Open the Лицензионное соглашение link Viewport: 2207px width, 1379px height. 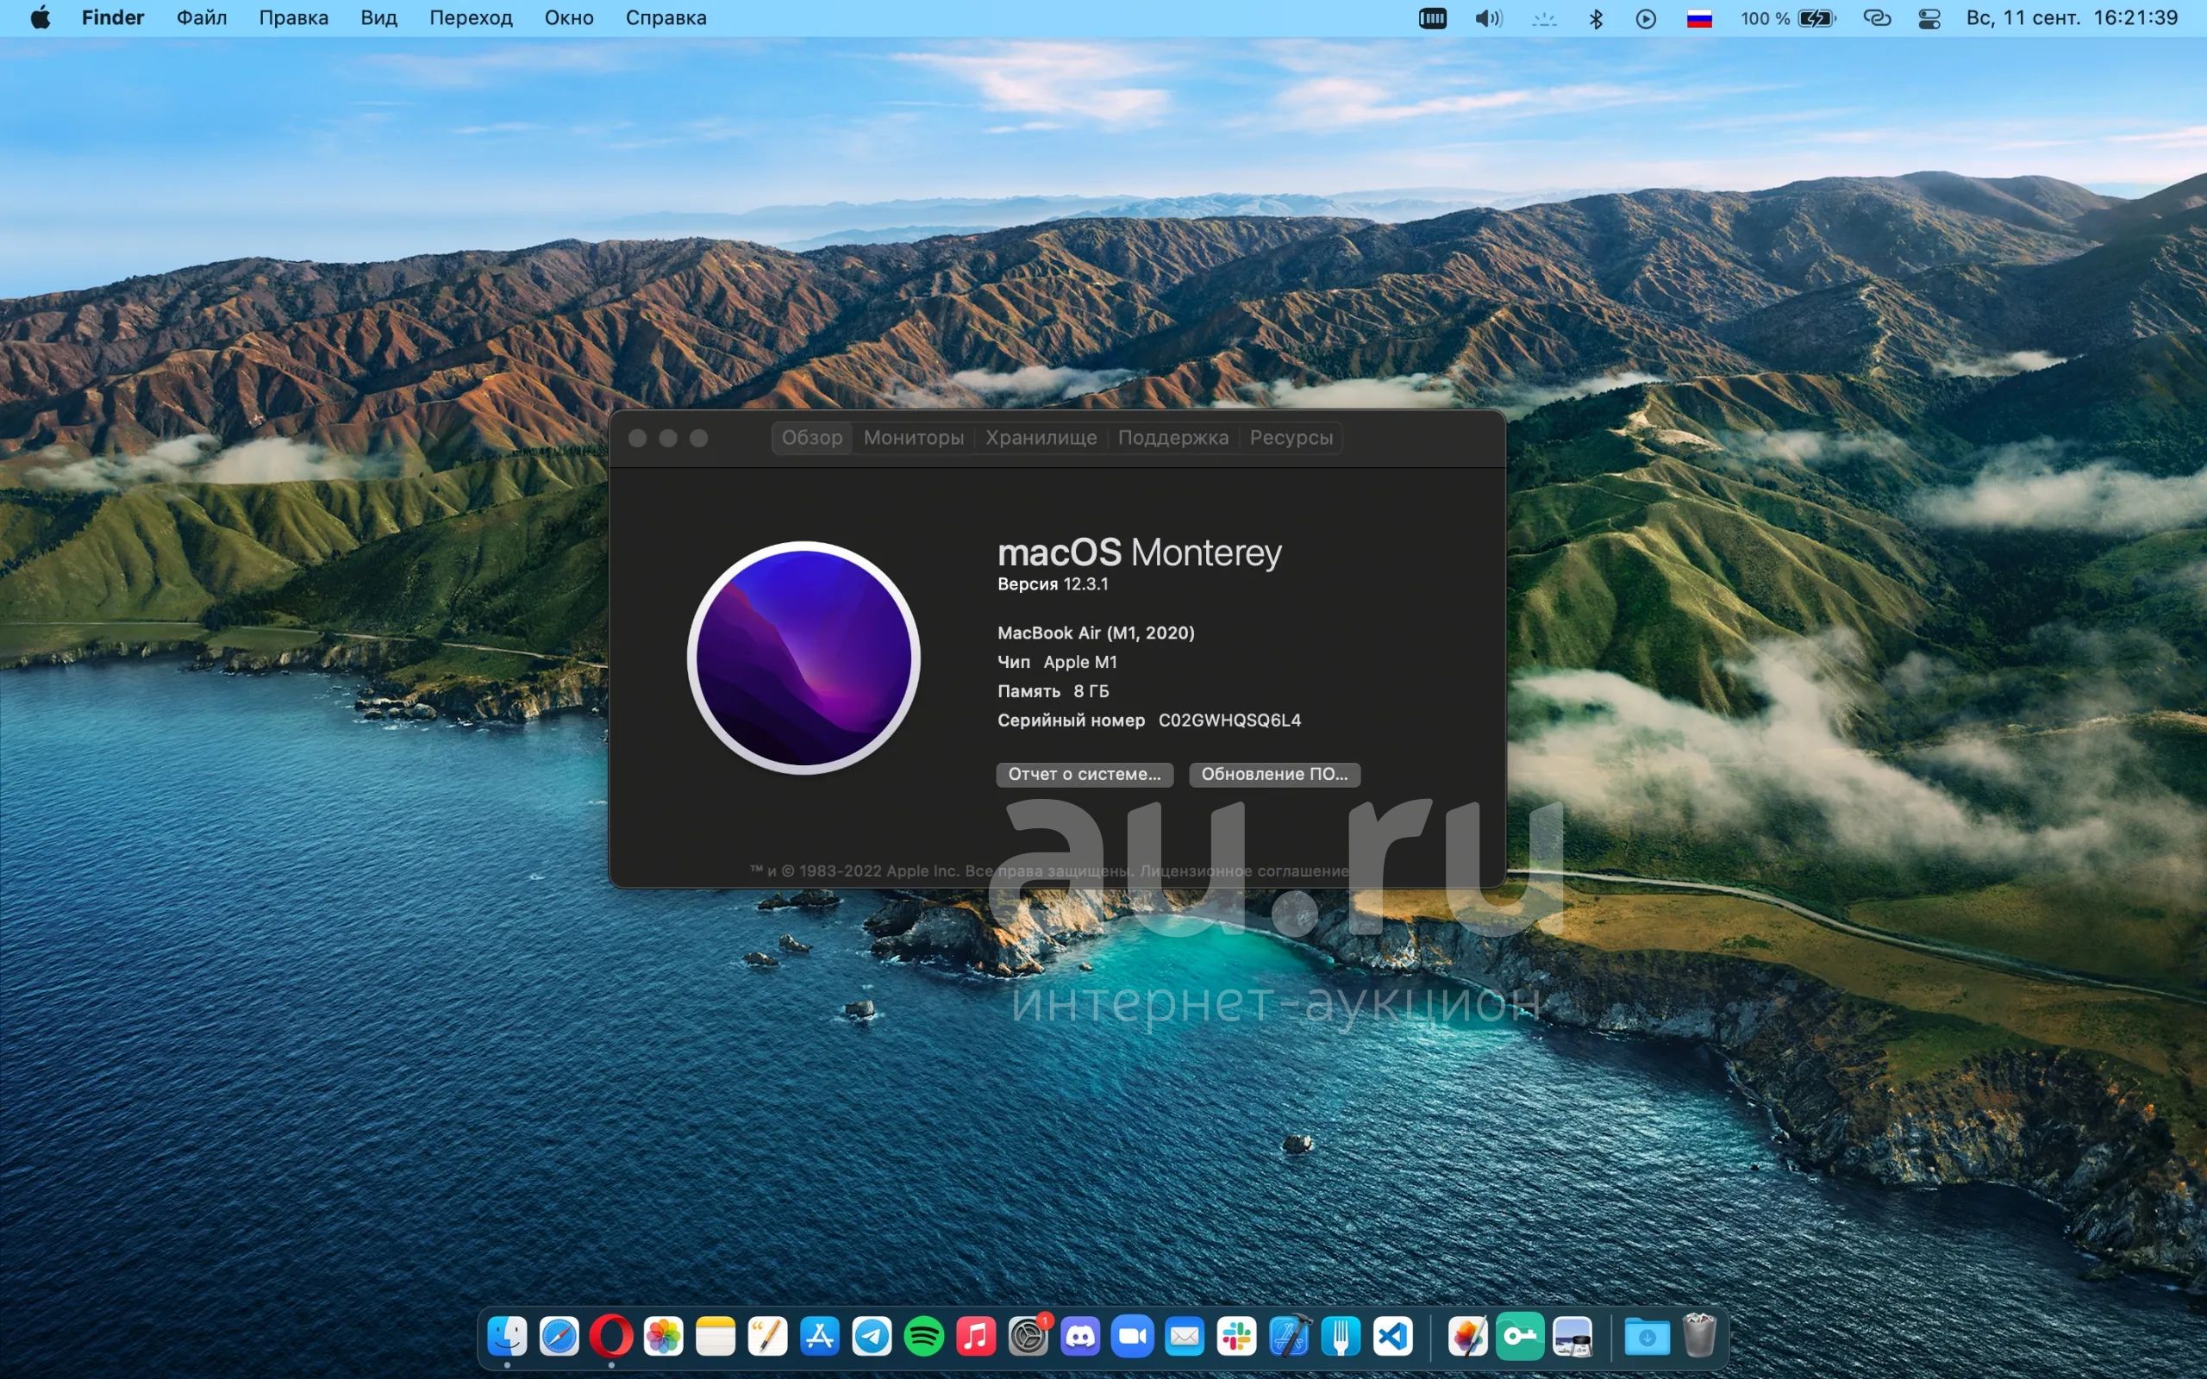pos(1244,871)
